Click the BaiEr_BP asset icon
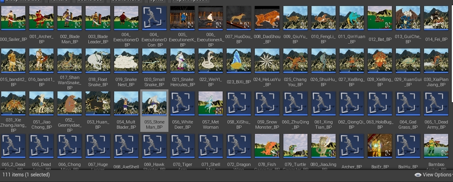The width and height of the screenshot is (453, 182). 379,146
